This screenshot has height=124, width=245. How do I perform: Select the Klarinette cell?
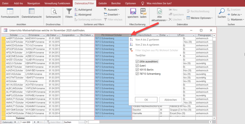click(145, 113)
